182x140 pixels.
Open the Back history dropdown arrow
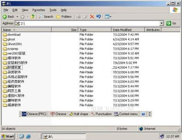click(17, 17)
